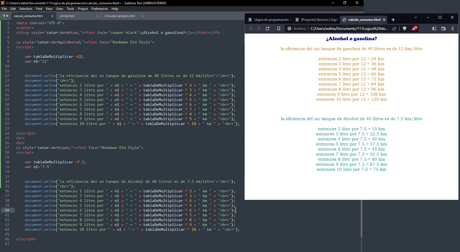Click the share page icon
This screenshot has width=460, height=252.
tap(394, 29)
